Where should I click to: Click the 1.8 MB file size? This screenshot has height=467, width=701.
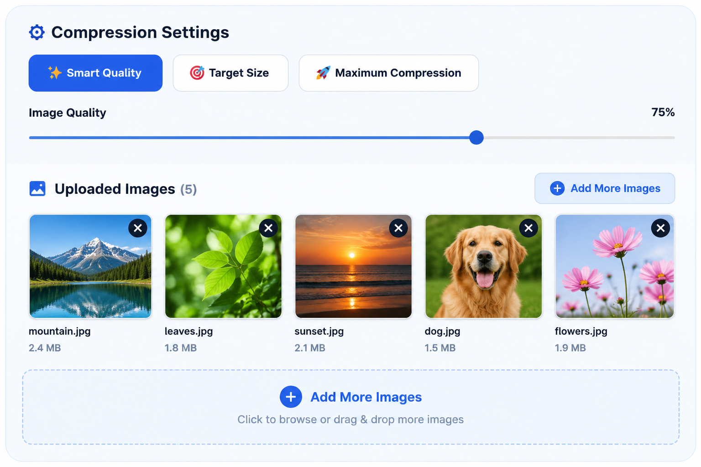[x=181, y=348]
